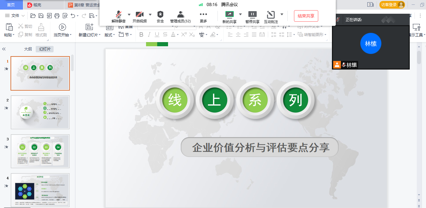
Task: Pause screen sharing
Action: click(252, 17)
